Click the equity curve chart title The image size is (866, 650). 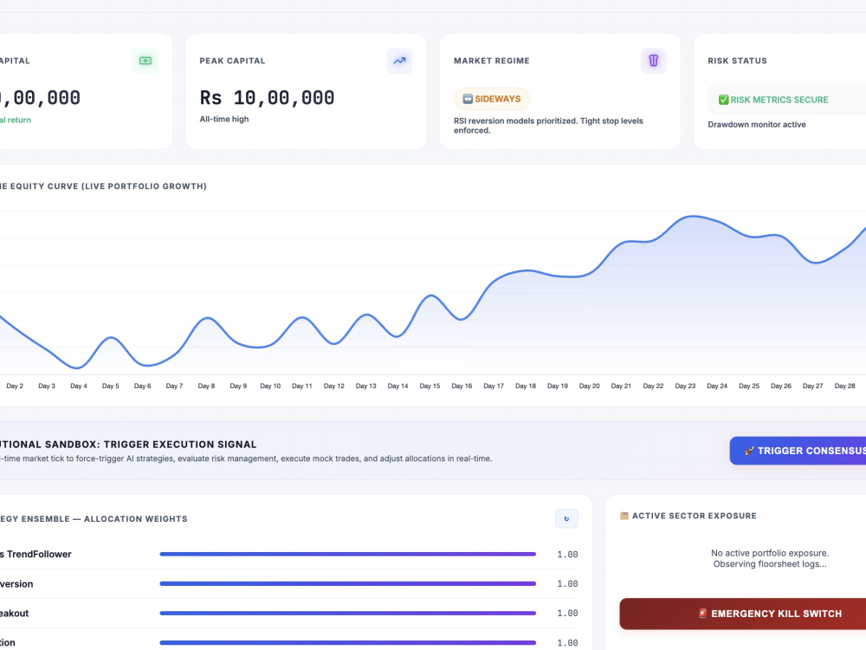(103, 186)
